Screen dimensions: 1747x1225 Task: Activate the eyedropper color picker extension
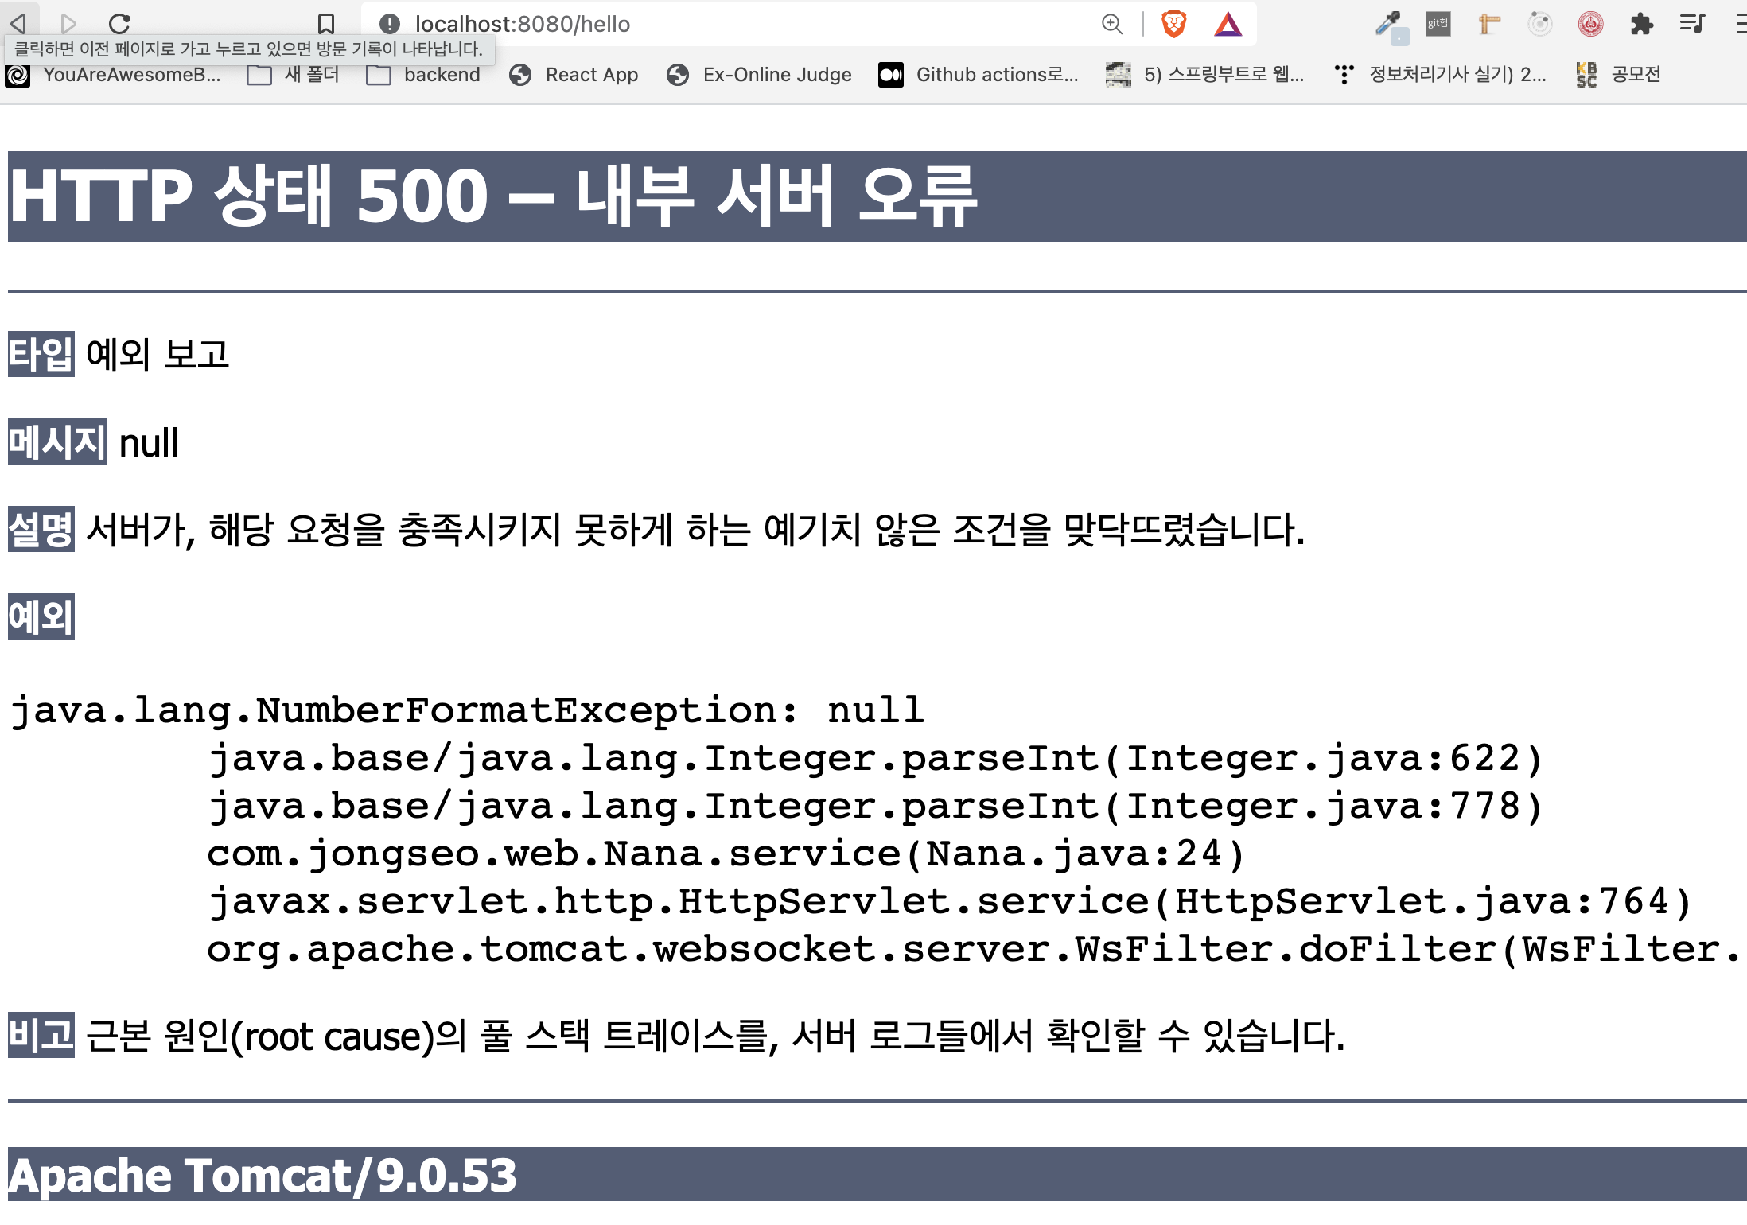click(x=1390, y=25)
